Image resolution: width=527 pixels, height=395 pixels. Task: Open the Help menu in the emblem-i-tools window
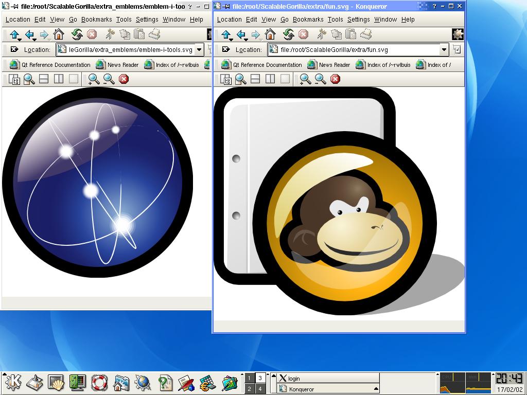(196, 20)
